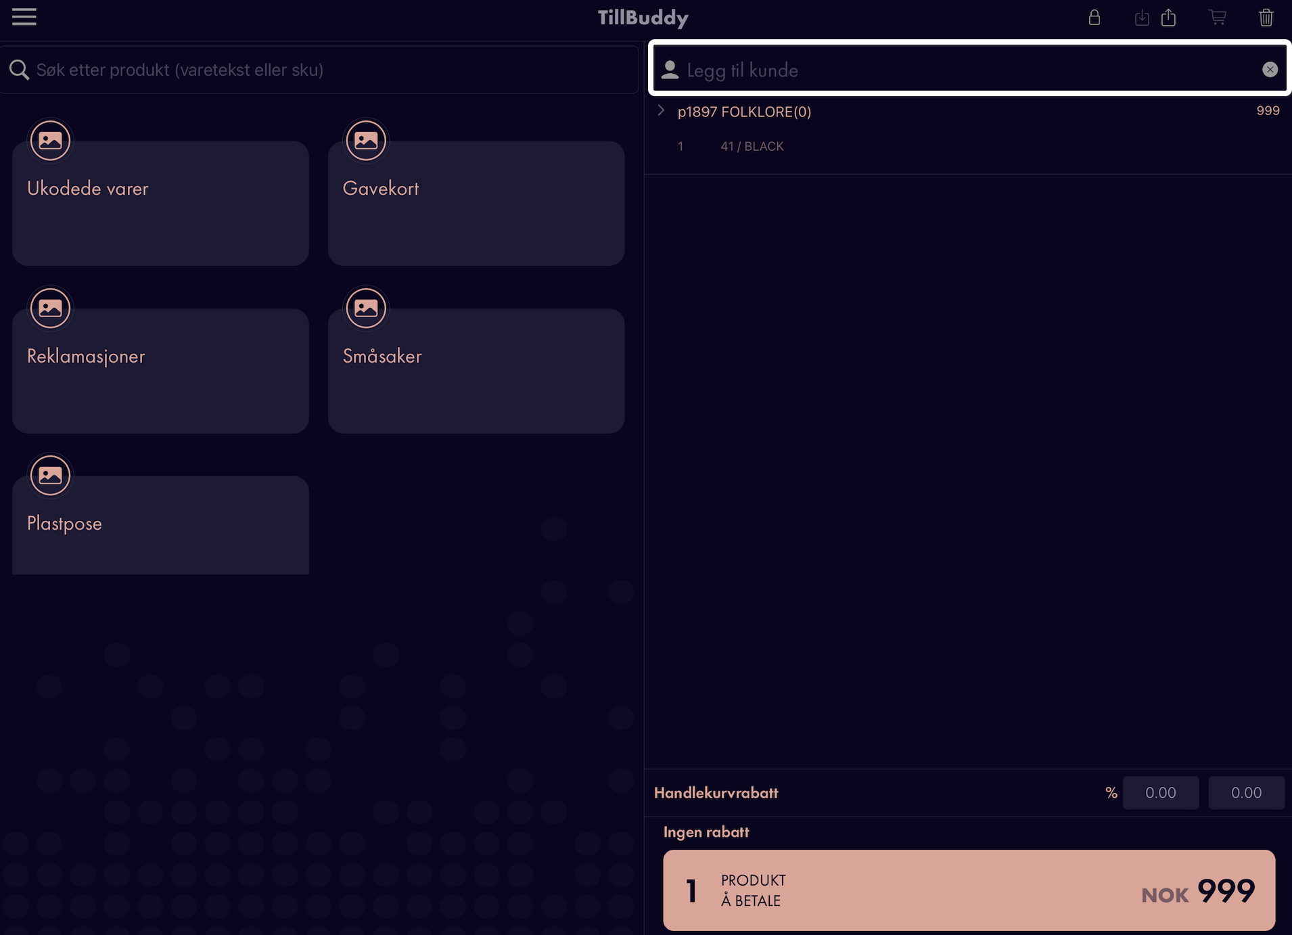This screenshot has height=935, width=1292.
Task: Open the Ukodede varer category
Action: click(160, 203)
